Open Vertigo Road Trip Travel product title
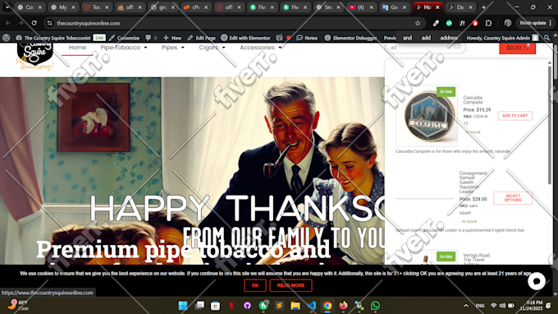 coord(476,259)
